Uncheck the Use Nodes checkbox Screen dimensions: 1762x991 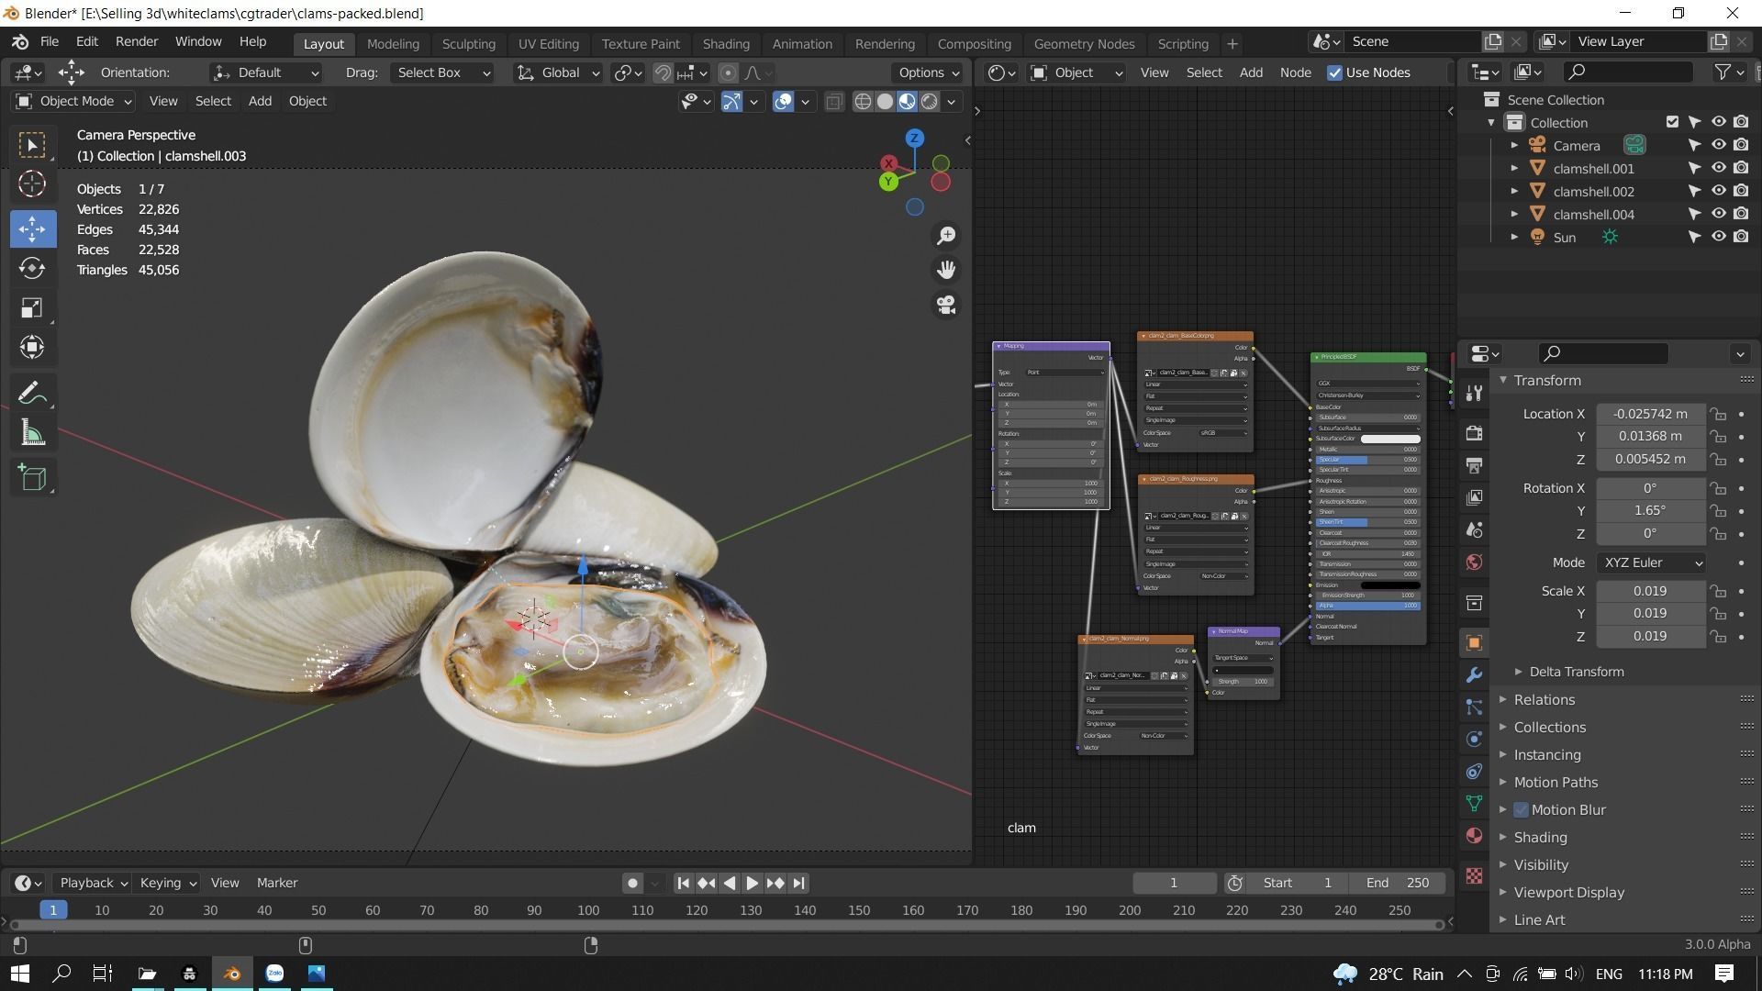[x=1334, y=72]
